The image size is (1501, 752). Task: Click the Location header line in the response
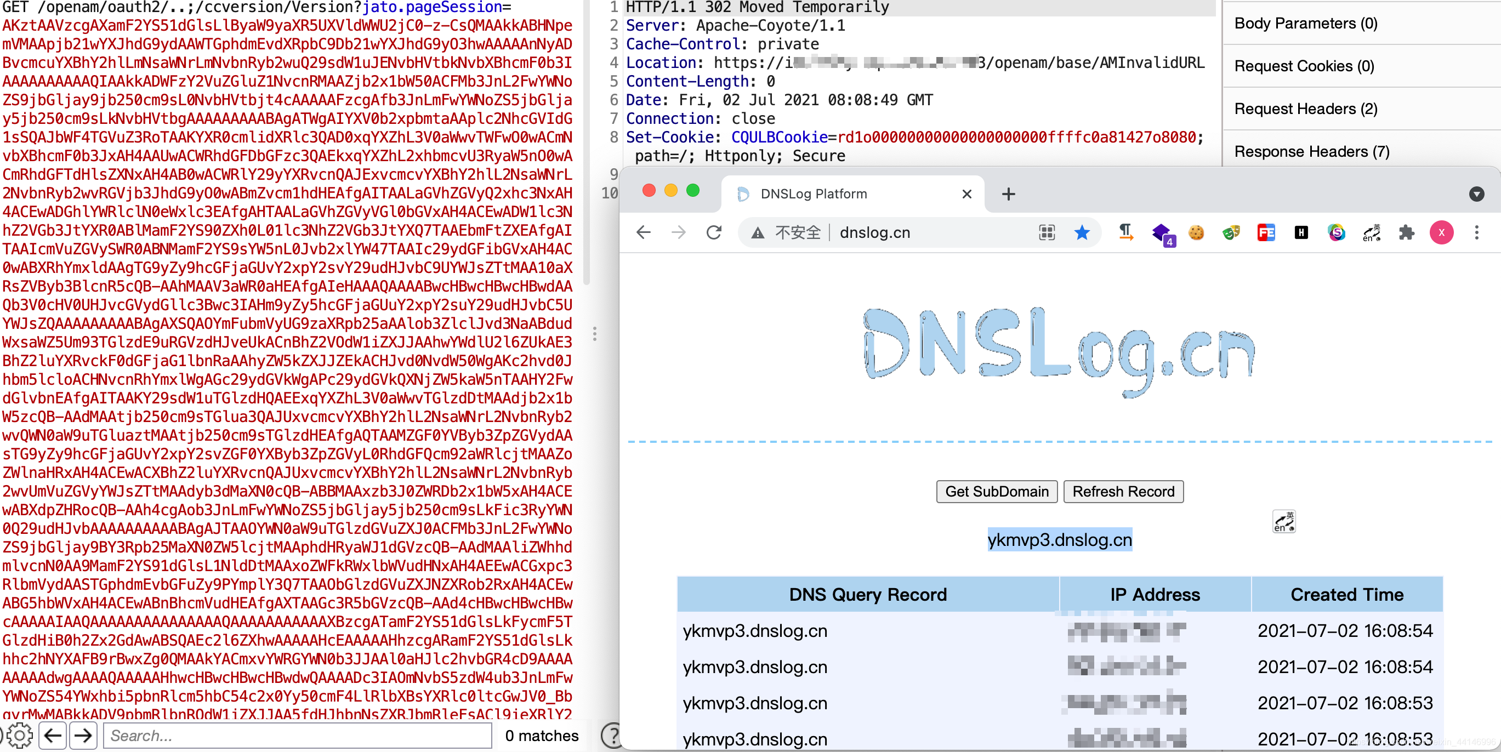(x=915, y=63)
